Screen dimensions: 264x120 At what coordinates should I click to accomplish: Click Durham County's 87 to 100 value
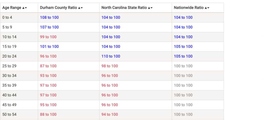click(x=48, y=66)
